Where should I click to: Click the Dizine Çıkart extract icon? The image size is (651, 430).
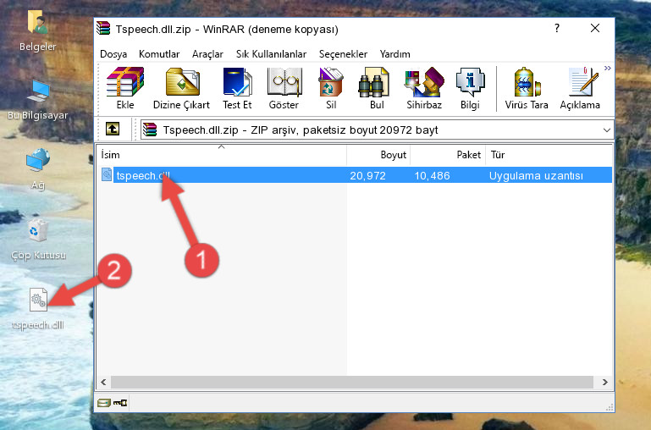pos(181,88)
